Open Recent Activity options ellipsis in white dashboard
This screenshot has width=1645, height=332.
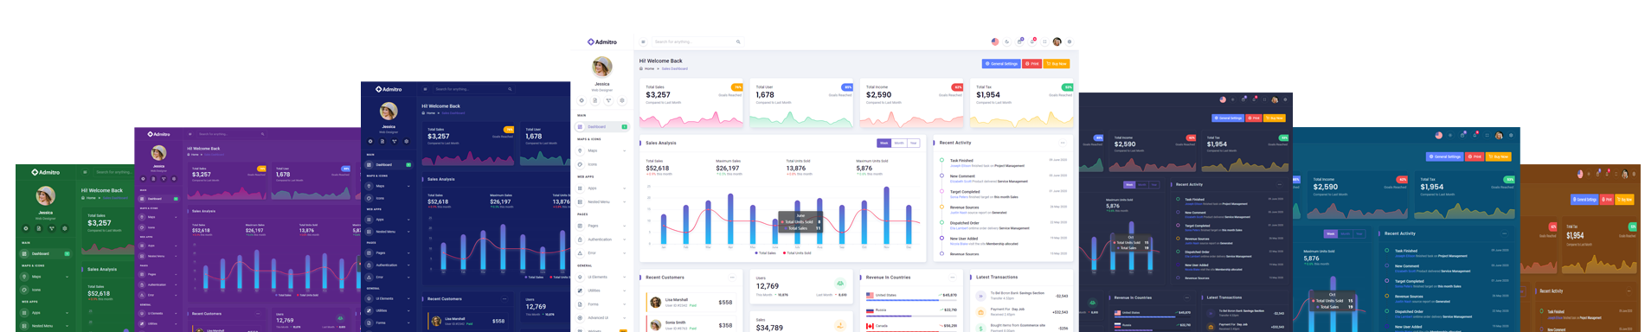1063,143
